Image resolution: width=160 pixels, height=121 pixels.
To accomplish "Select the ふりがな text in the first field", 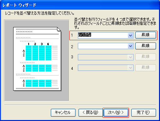I will coord(85,35).
